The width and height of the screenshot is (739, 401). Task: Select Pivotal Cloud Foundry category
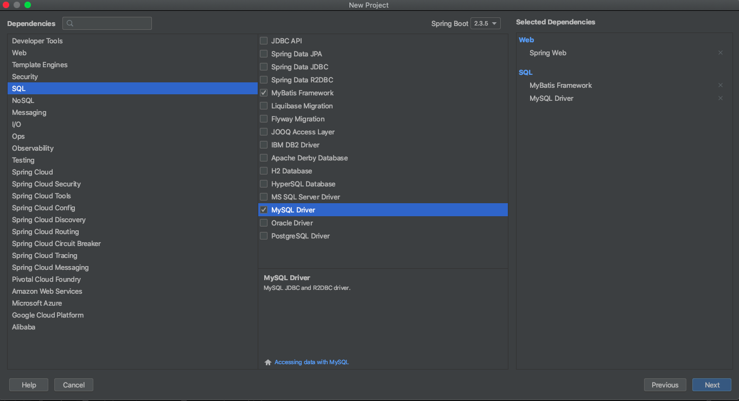click(x=132, y=280)
